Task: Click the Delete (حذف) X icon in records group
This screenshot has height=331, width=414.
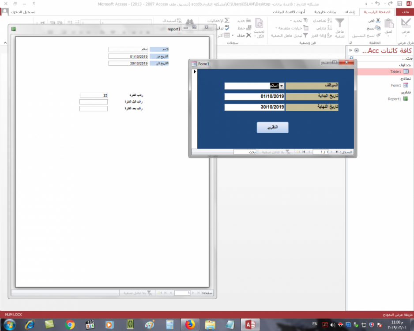Action: tap(248, 35)
